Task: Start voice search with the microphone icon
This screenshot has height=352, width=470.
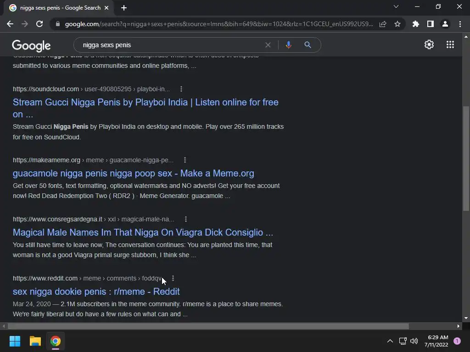Action: pyautogui.click(x=288, y=45)
